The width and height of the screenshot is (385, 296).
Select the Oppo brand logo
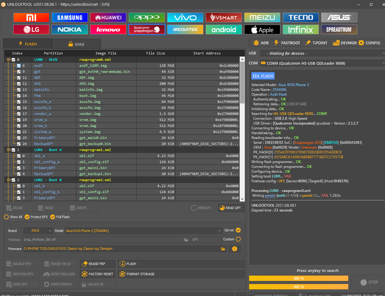point(147,17)
